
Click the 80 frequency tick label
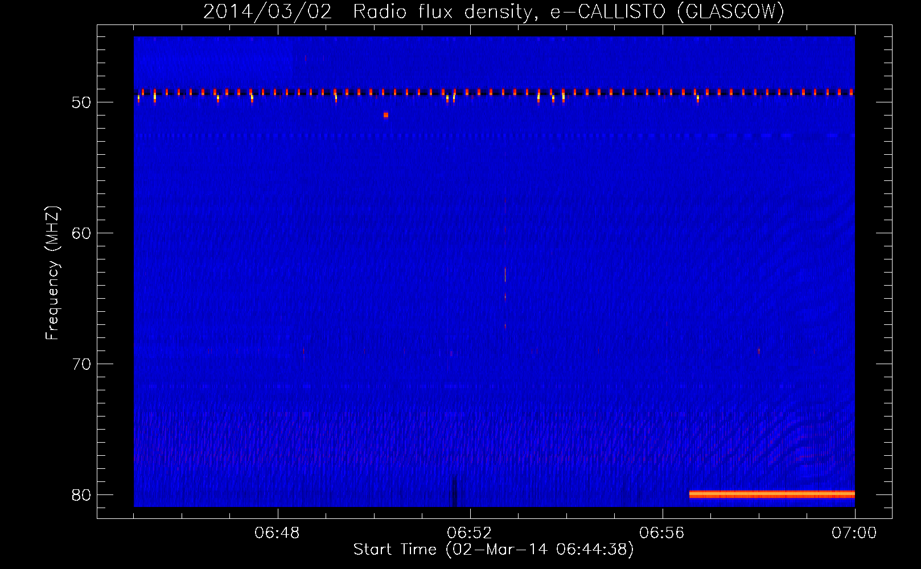pyautogui.click(x=82, y=495)
